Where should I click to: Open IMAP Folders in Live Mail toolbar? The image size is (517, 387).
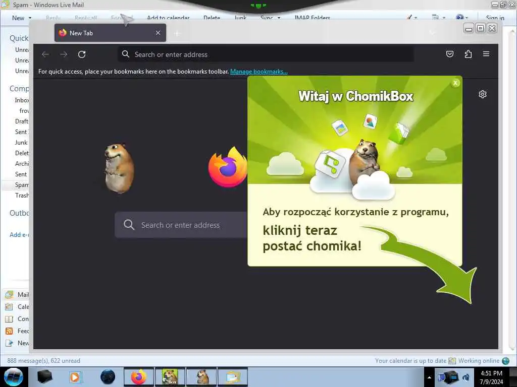(312, 18)
